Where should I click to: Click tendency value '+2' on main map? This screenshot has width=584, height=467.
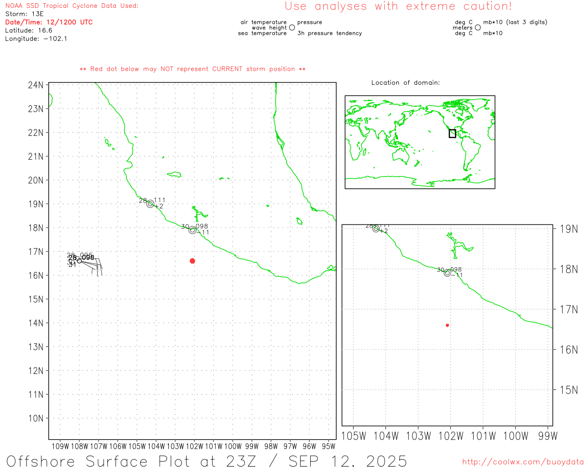pyautogui.click(x=159, y=207)
